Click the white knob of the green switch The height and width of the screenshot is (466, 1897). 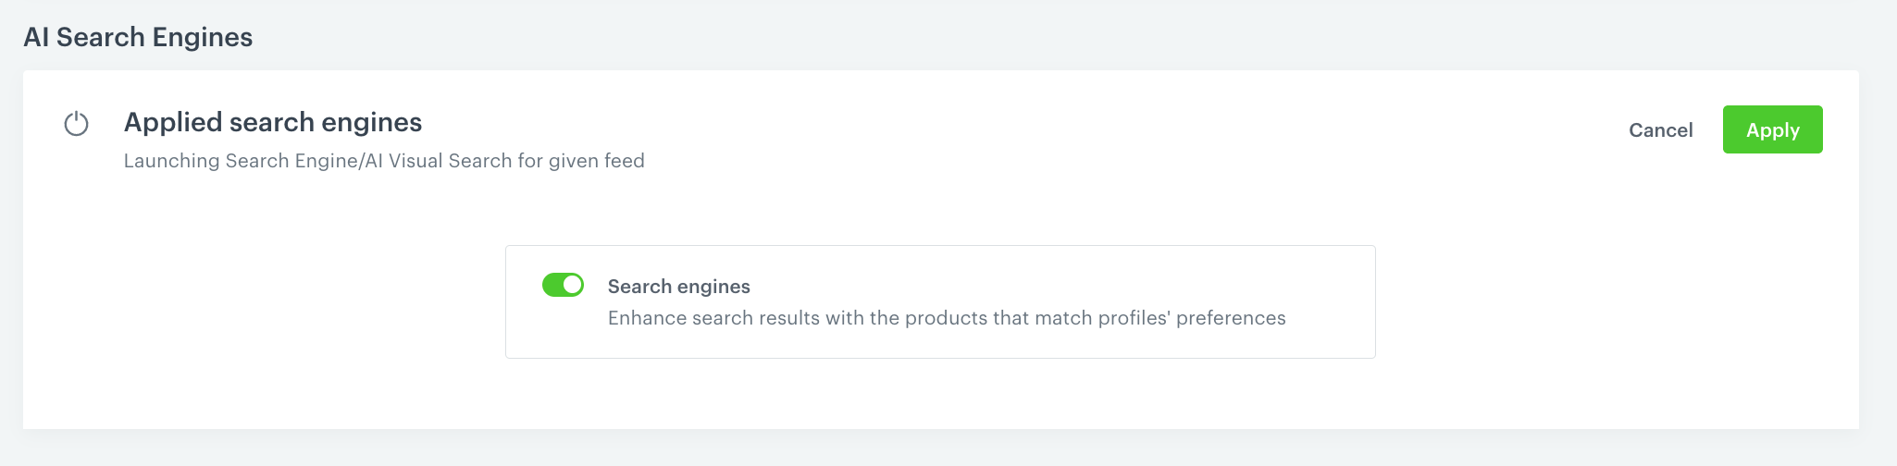point(573,285)
